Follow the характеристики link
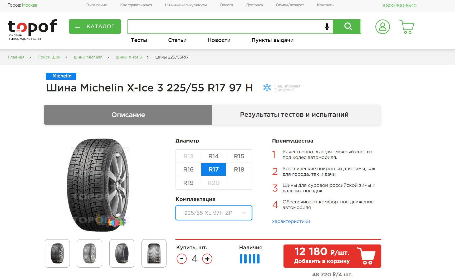This screenshot has height=279, width=455. tap(291, 221)
